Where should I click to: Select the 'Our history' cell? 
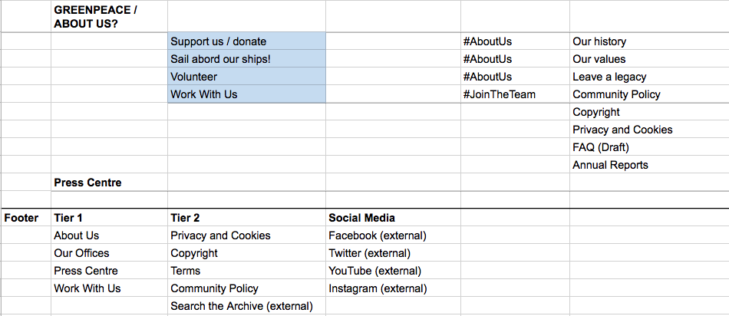(649, 41)
